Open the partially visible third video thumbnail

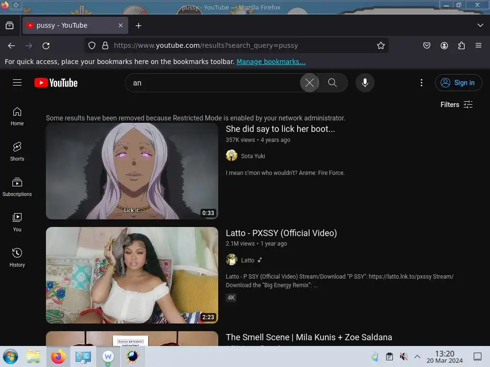(132, 339)
